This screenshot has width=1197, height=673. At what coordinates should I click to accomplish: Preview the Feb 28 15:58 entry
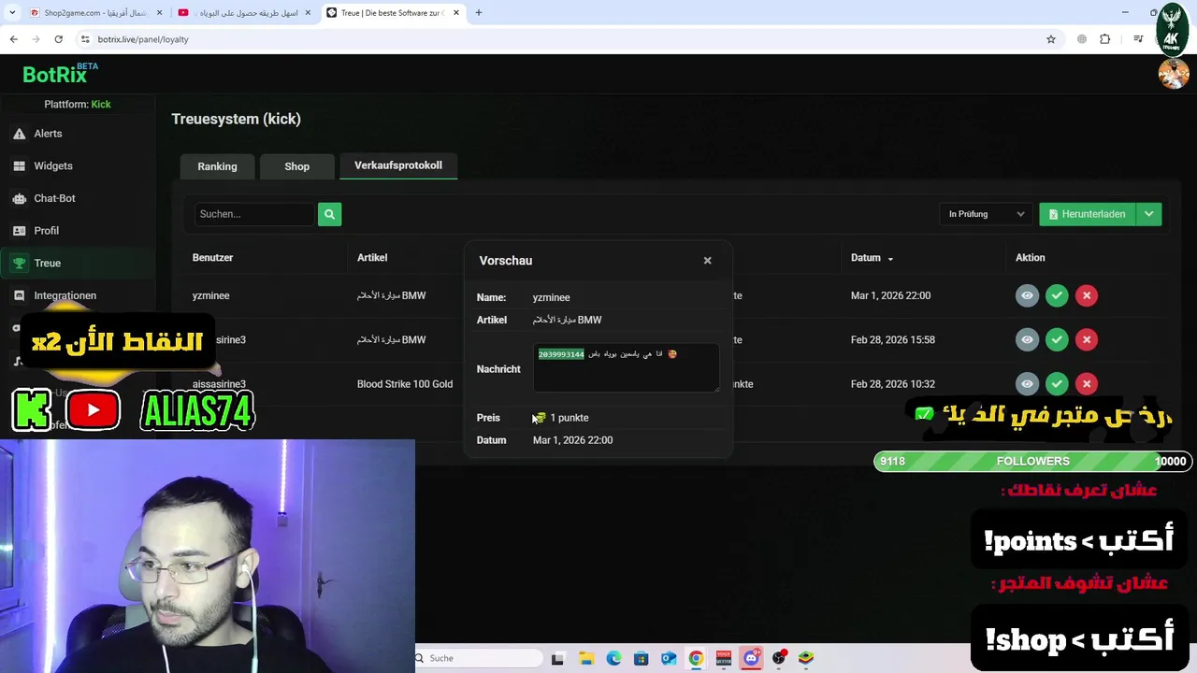(x=1027, y=339)
